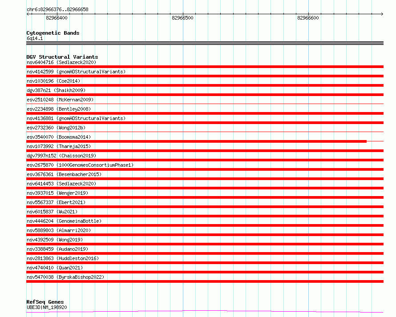This screenshot has width=396, height=317.
Task: Click dgv7997n152 (Chaisson2019) variant label
Action: click(x=61, y=156)
